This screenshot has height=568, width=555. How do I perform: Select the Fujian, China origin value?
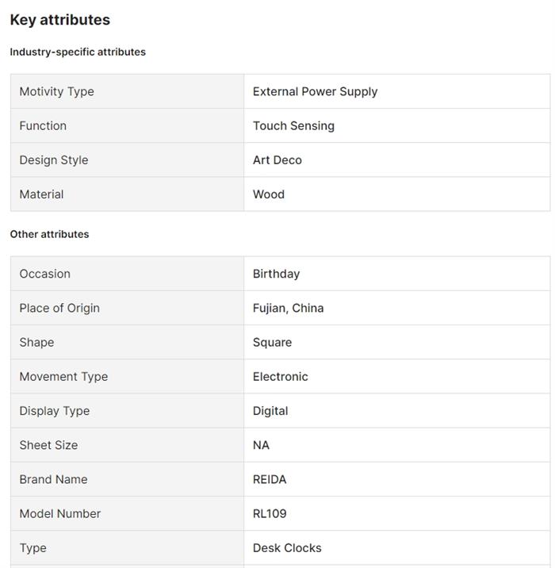(x=288, y=308)
